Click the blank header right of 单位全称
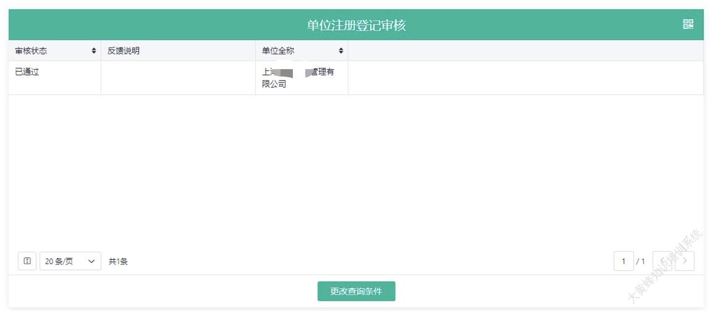This screenshot has height=311, width=710. [525, 51]
